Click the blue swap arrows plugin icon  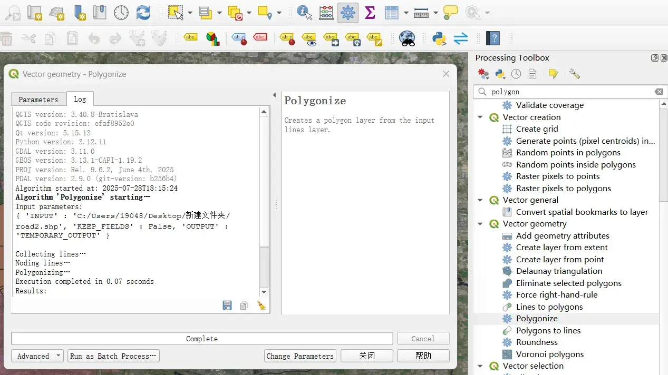[x=461, y=38]
